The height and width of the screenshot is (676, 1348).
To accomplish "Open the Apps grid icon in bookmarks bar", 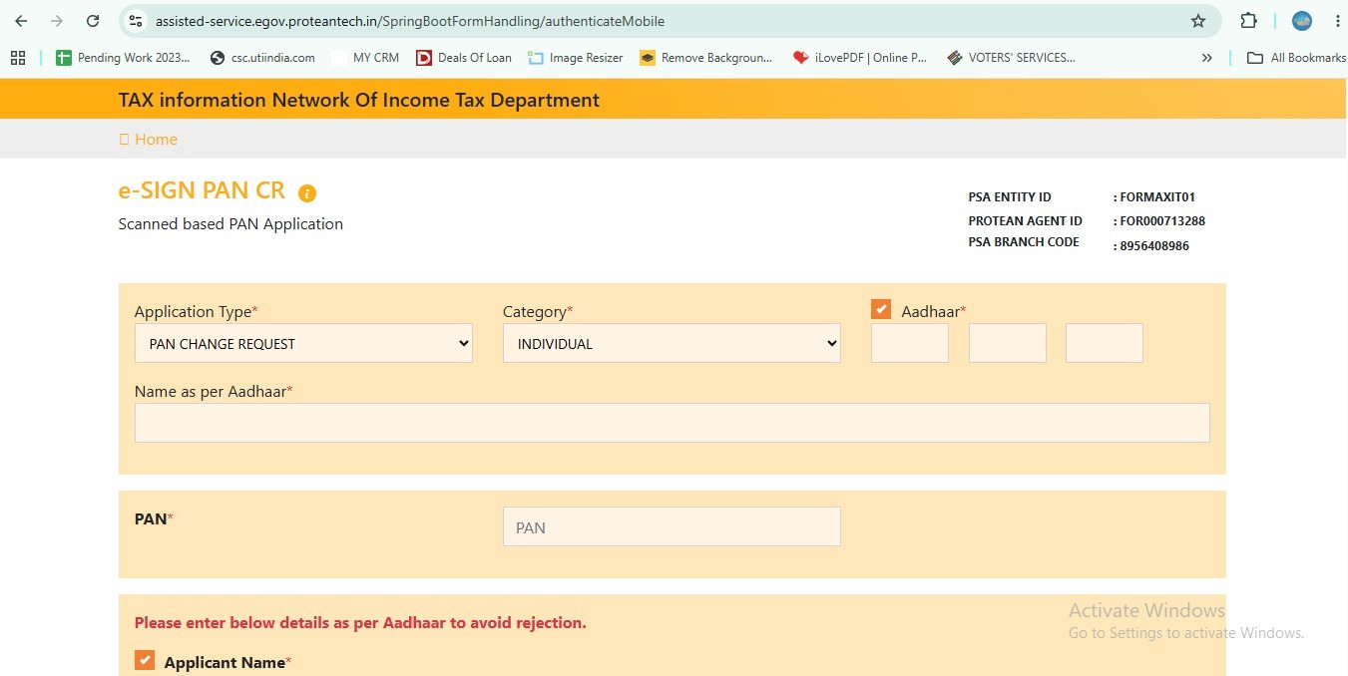I will [x=18, y=58].
